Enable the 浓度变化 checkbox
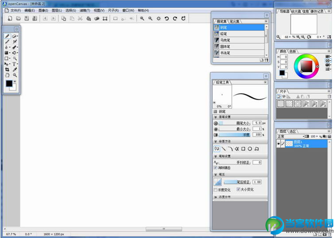334x238 pixels. tap(215, 190)
